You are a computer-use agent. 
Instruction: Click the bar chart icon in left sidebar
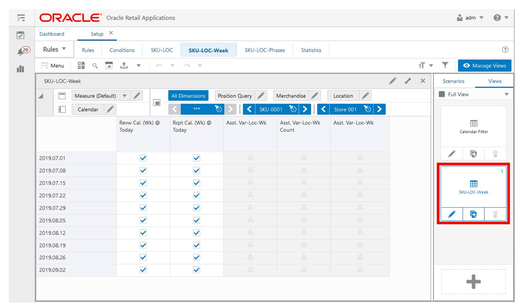click(x=20, y=69)
